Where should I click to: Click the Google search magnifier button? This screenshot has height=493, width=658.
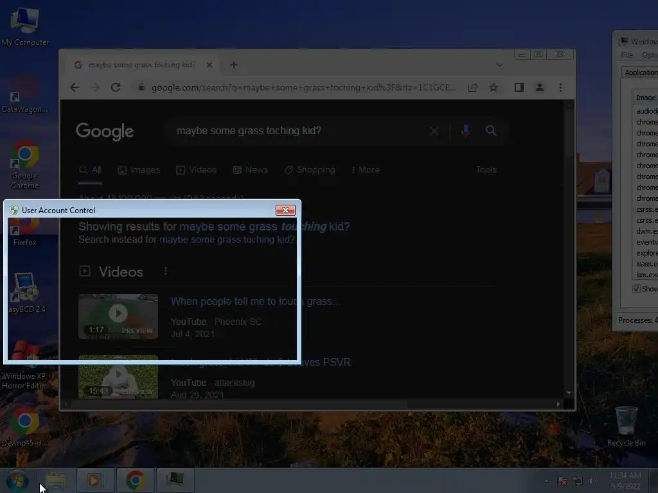(491, 131)
